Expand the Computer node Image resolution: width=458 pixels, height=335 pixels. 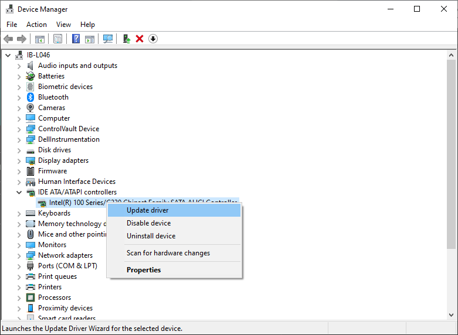[x=19, y=119]
